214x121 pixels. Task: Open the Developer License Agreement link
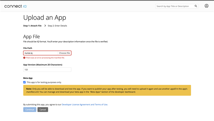pyautogui.click(x=85, y=105)
